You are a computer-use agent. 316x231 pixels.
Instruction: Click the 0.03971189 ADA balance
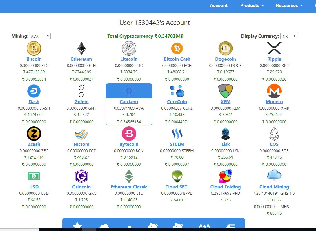pos(129,108)
